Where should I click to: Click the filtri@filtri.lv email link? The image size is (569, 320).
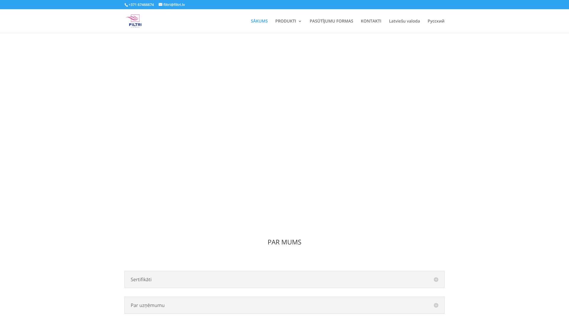click(x=174, y=5)
